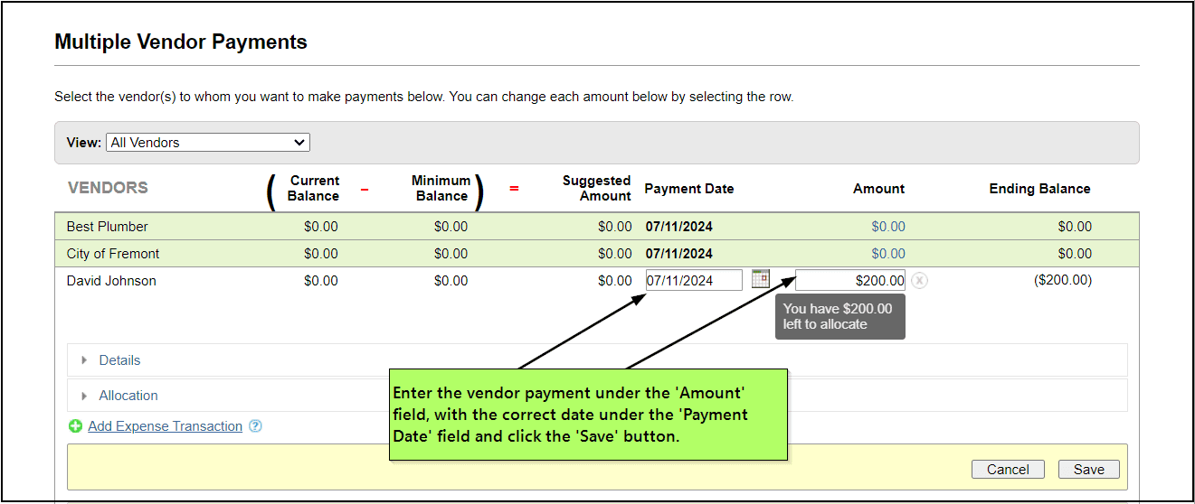Select the Best Plumber vendor row

point(108,227)
